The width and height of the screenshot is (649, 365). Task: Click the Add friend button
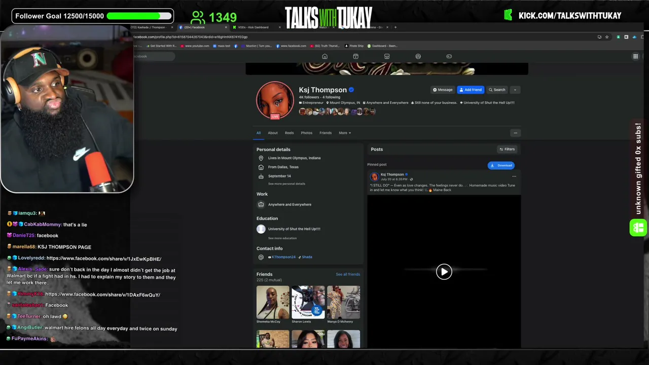pyautogui.click(x=471, y=90)
